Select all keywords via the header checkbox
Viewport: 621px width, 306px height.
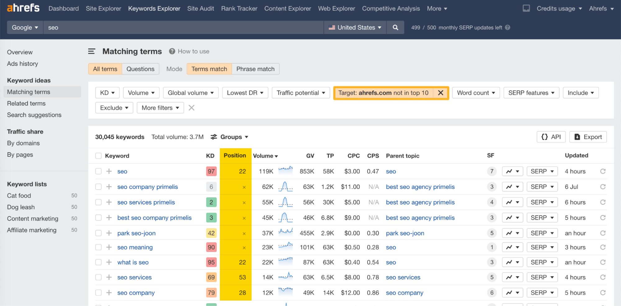(98, 156)
